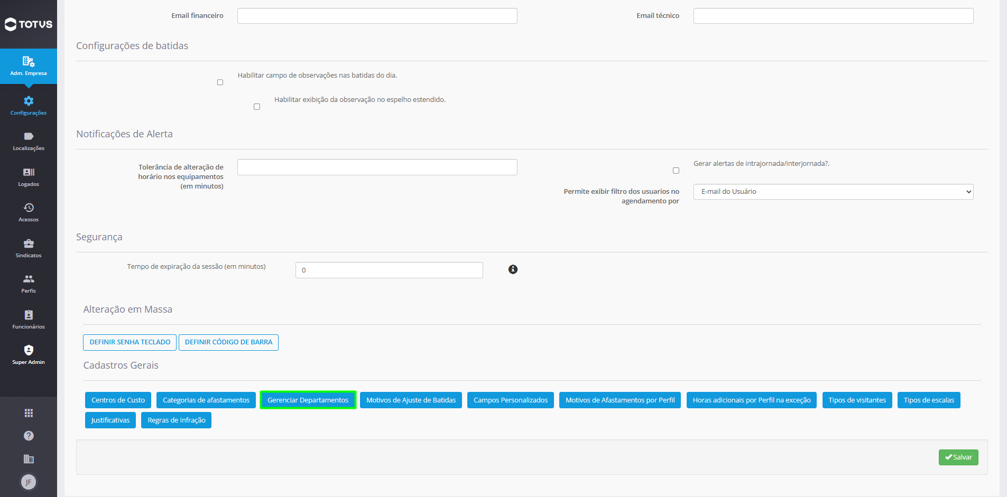Click session expiration info icon
1007x497 pixels.
coord(513,269)
